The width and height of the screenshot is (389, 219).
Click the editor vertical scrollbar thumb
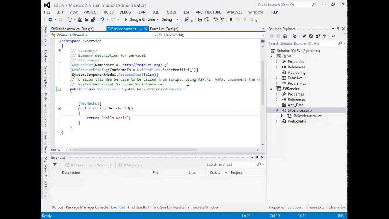click(263, 82)
